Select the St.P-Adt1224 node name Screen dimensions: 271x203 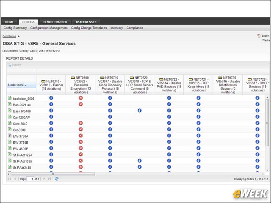[22, 155]
